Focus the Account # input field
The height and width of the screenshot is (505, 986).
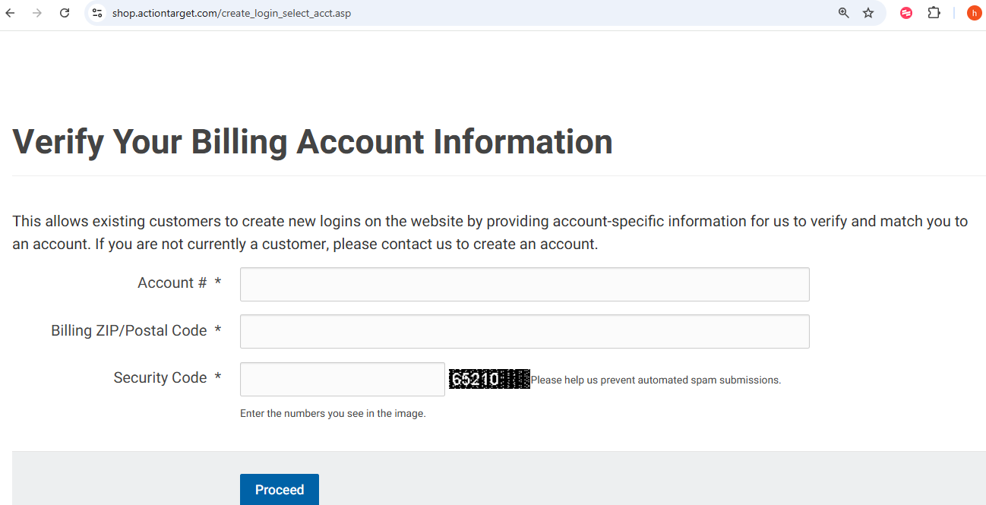(x=524, y=284)
